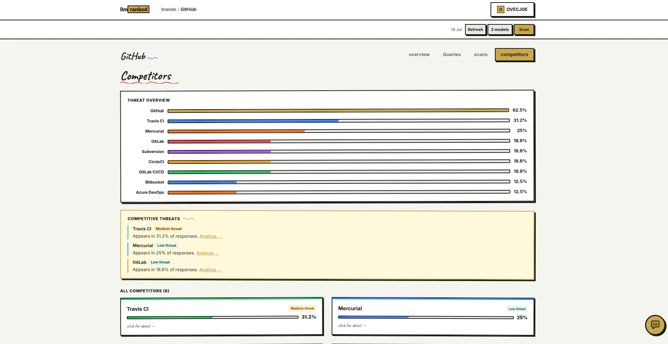Click the Refresh button
This screenshot has width=668, height=344.
[475, 29]
